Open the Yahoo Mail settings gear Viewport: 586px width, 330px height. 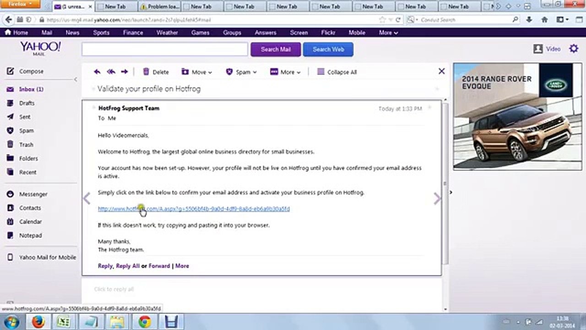574,49
